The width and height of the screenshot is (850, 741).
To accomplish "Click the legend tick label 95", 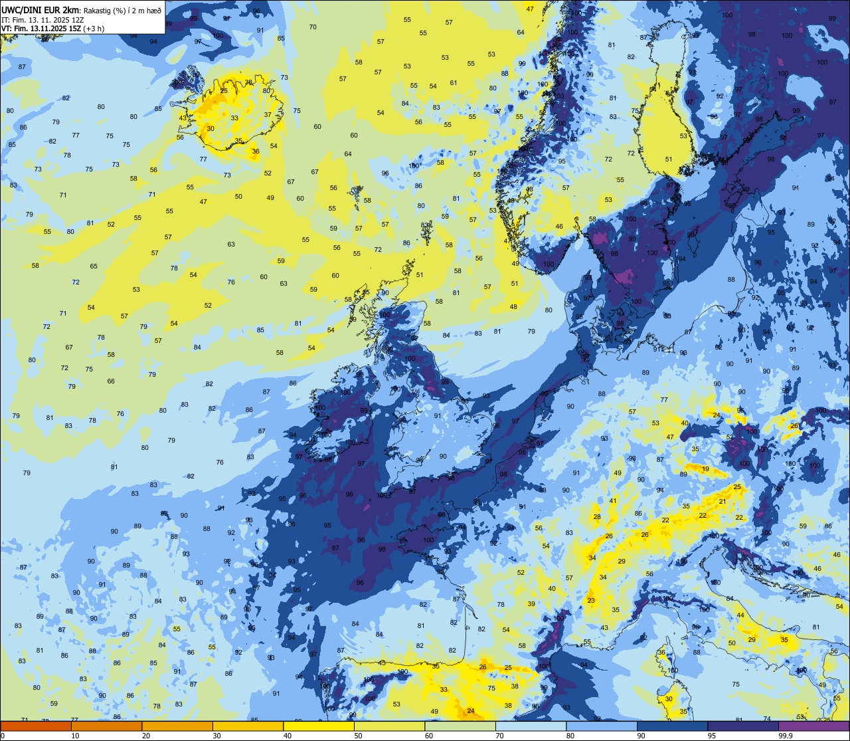I will (x=712, y=736).
